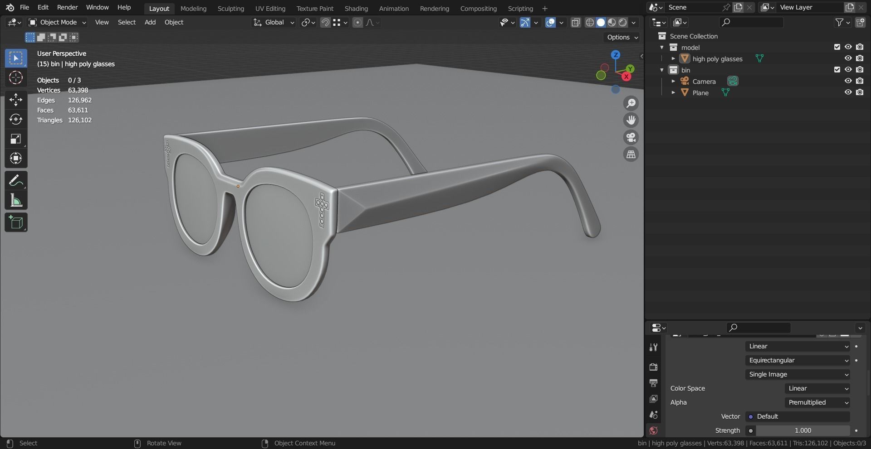Switch to material preview shading
This screenshot has height=449, width=871.
612,23
